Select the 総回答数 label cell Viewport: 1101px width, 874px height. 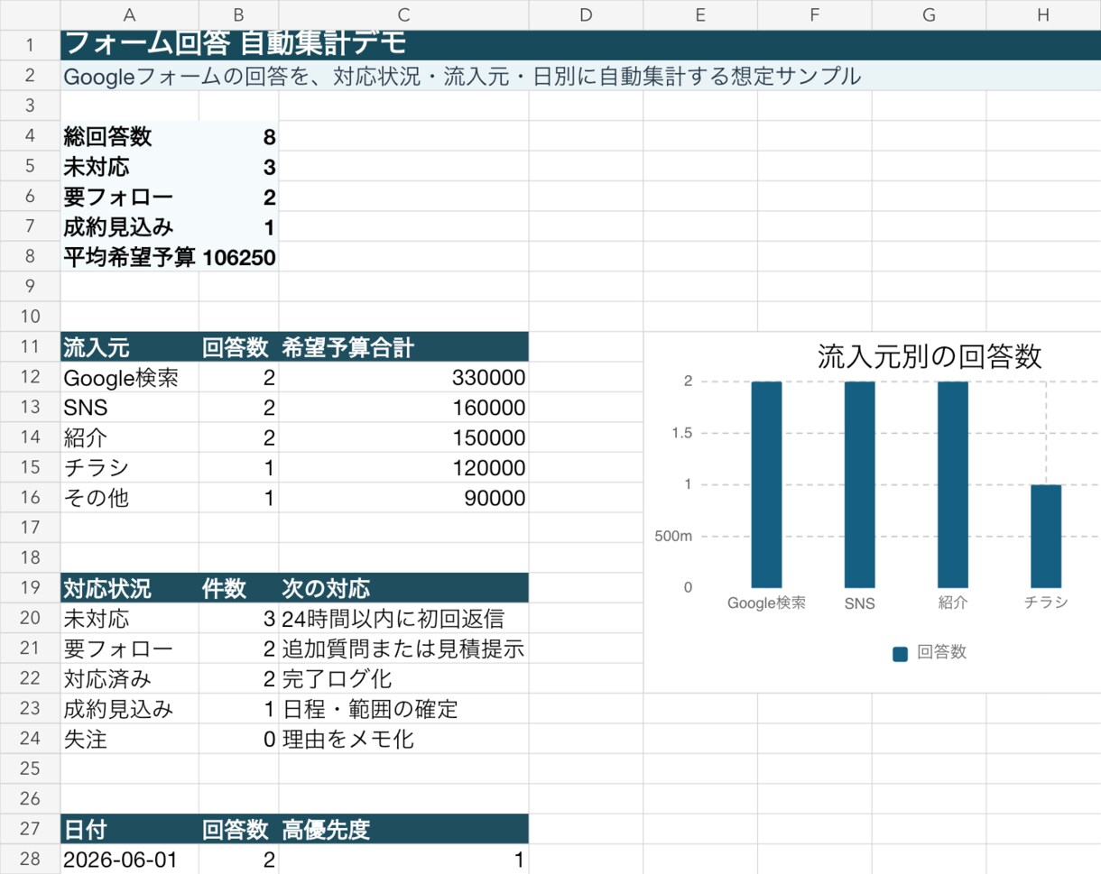click(130, 136)
